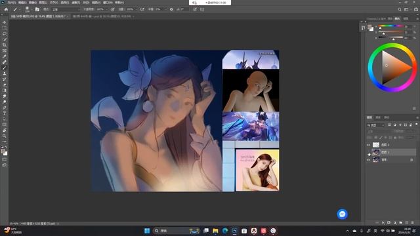Select the Clone Stamp tool

5,73
